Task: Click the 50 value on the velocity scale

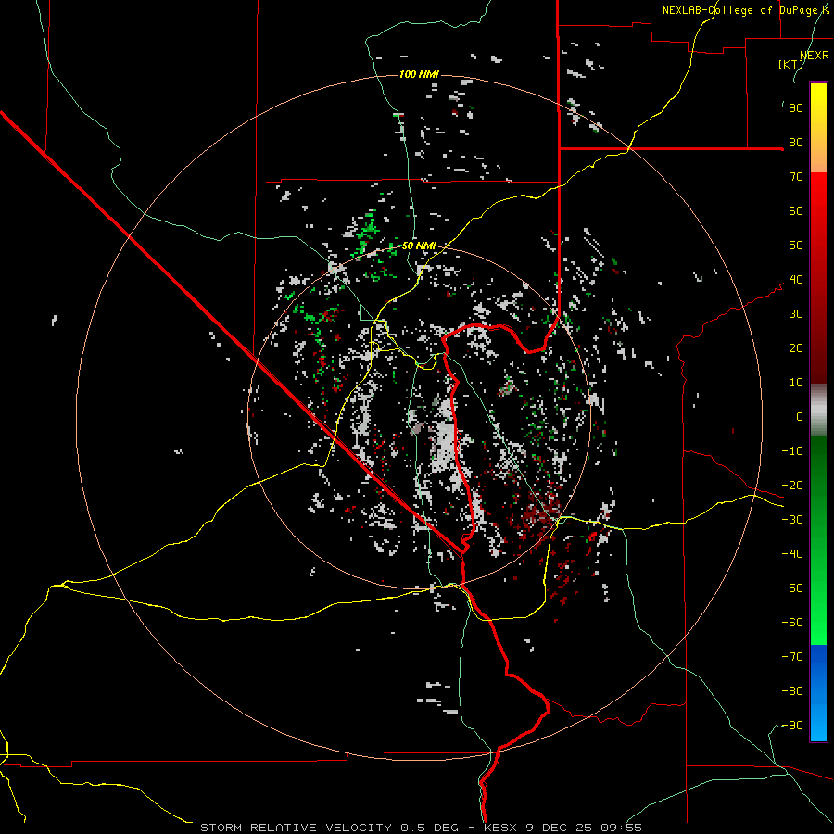Action: (x=796, y=246)
